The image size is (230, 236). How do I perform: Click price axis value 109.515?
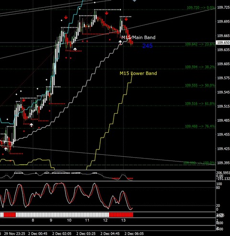[x=223, y=106]
